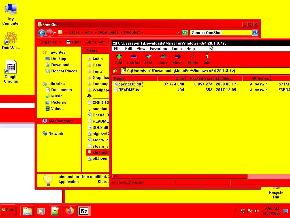
Task: Click the Google Chrome desktop shortcut
Action: coord(11,72)
